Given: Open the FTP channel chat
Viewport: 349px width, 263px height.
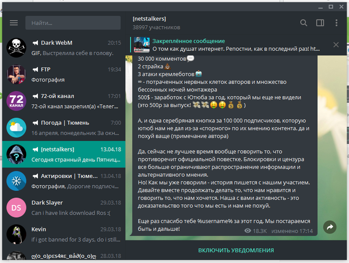Looking at the screenshot, I should (x=75, y=74).
